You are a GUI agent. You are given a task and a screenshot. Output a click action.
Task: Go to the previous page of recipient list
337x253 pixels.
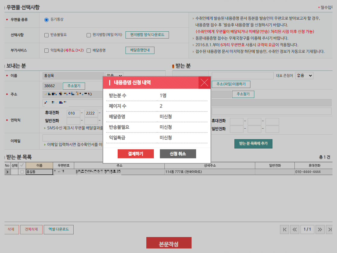294,229
